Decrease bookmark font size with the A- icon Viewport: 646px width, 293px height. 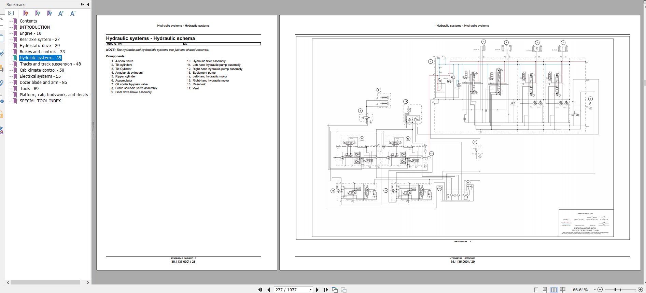pyautogui.click(x=73, y=13)
